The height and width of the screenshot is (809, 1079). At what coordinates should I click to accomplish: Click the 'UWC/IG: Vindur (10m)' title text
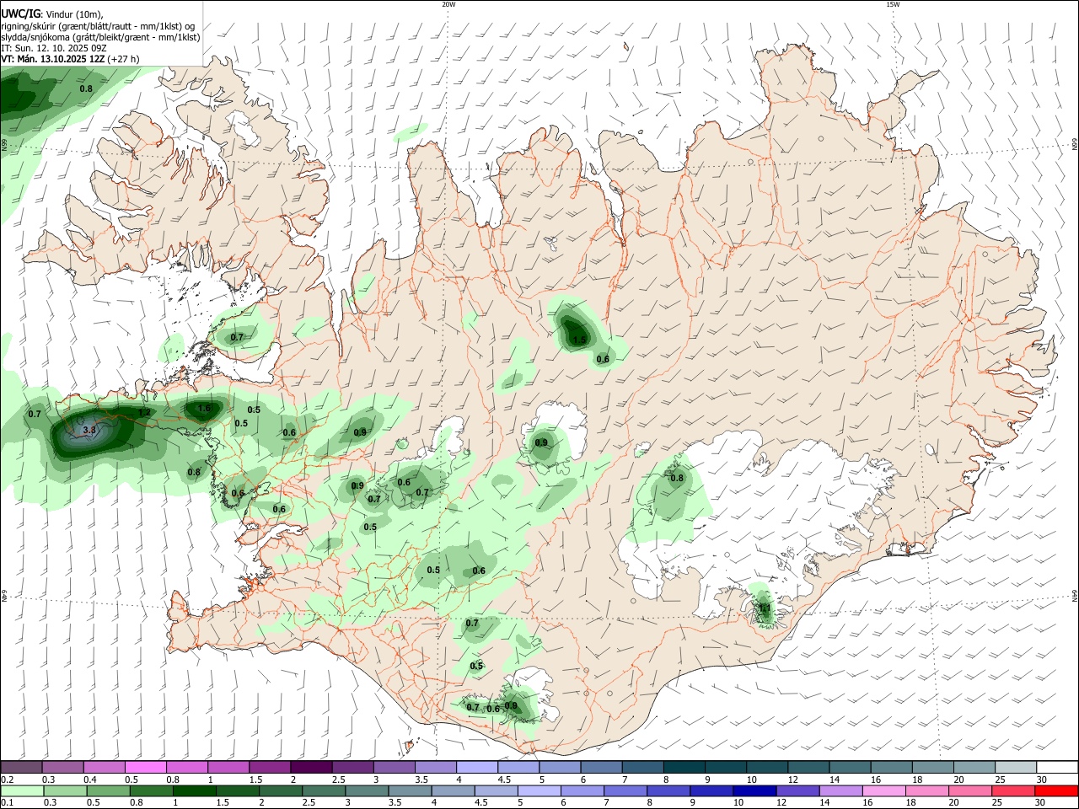tap(52, 13)
